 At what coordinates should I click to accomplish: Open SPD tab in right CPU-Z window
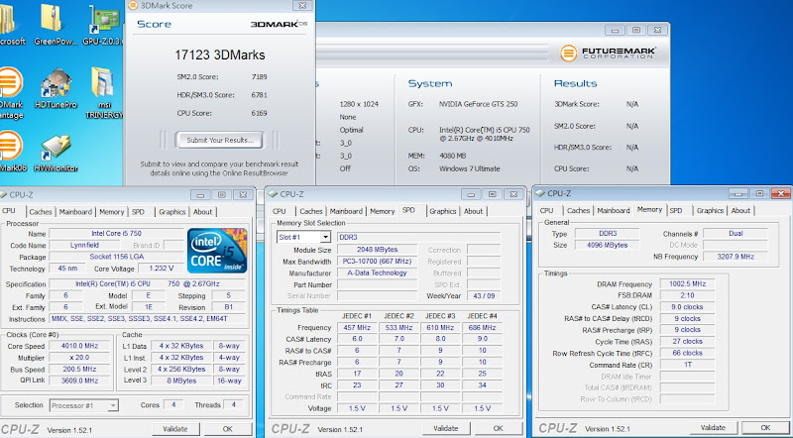[676, 210]
